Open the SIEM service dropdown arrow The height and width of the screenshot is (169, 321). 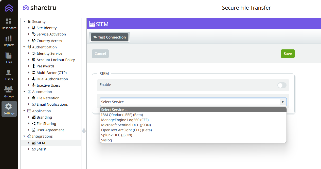pos(282,102)
